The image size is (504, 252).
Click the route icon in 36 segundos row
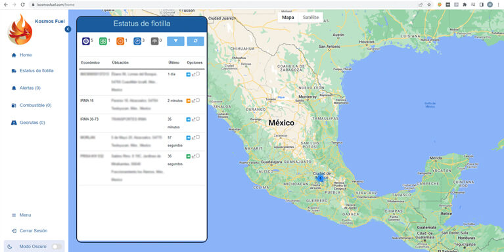tap(193, 157)
